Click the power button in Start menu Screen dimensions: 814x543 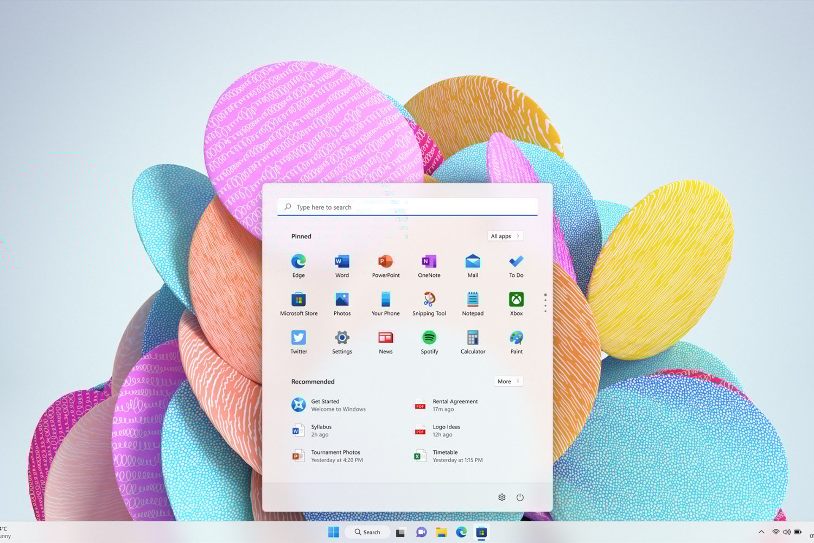coord(520,497)
